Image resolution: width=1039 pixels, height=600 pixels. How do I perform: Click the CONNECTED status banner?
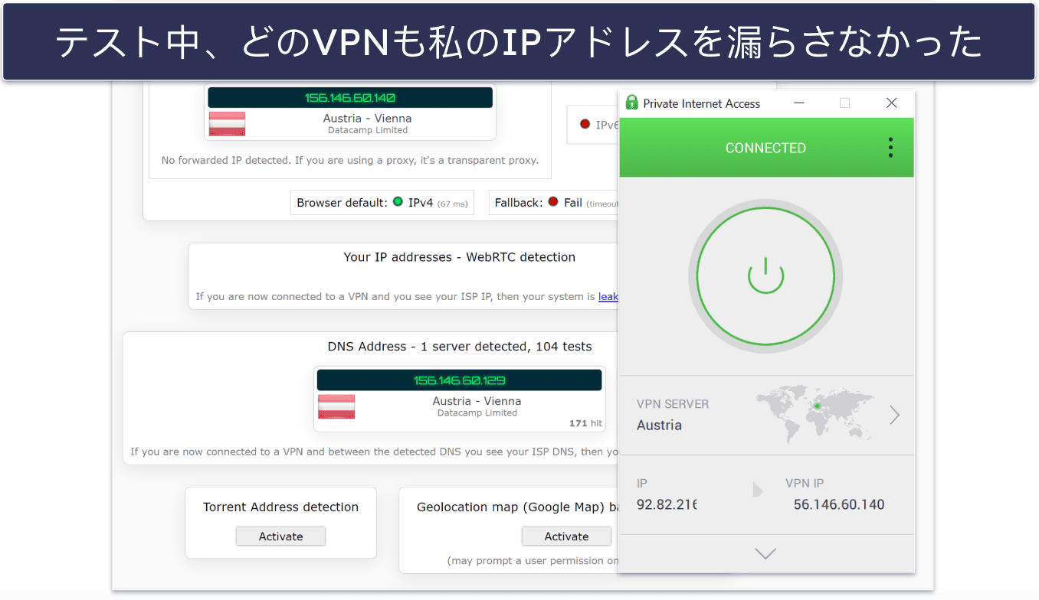765,148
